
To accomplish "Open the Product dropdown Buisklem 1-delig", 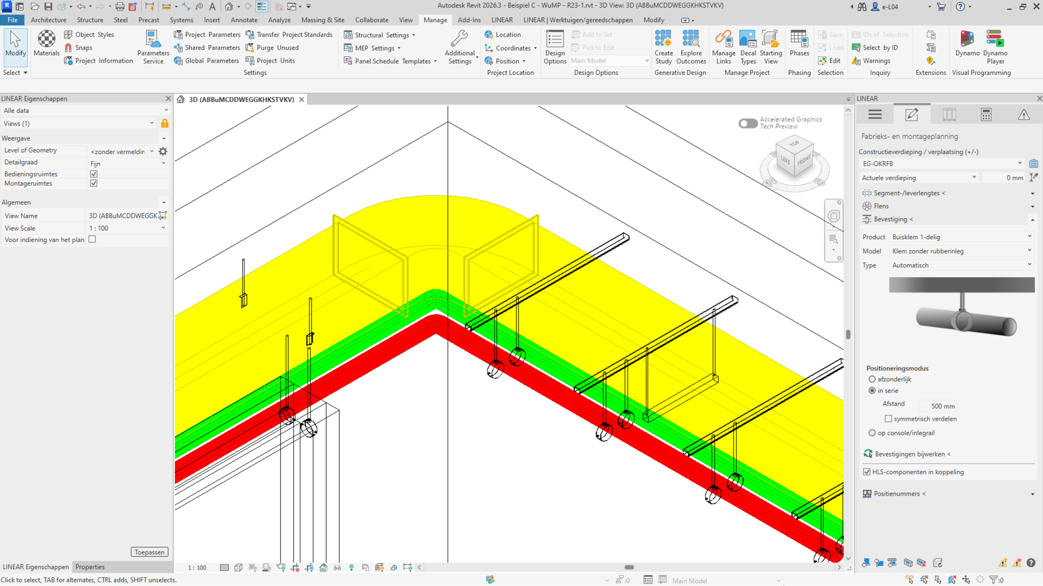I will click(x=961, y=237).
